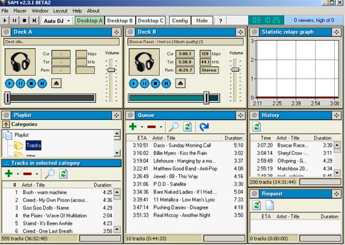
Task: Select the Tracks folder in Categories tree
Action: (x=33, y=145)
